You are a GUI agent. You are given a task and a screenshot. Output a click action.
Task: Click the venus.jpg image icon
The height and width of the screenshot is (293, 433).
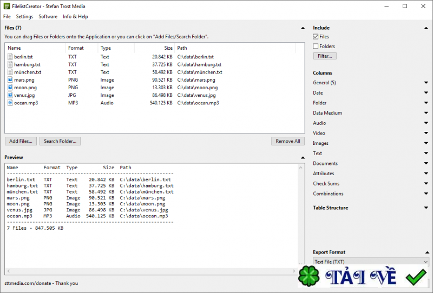[10, 95]
